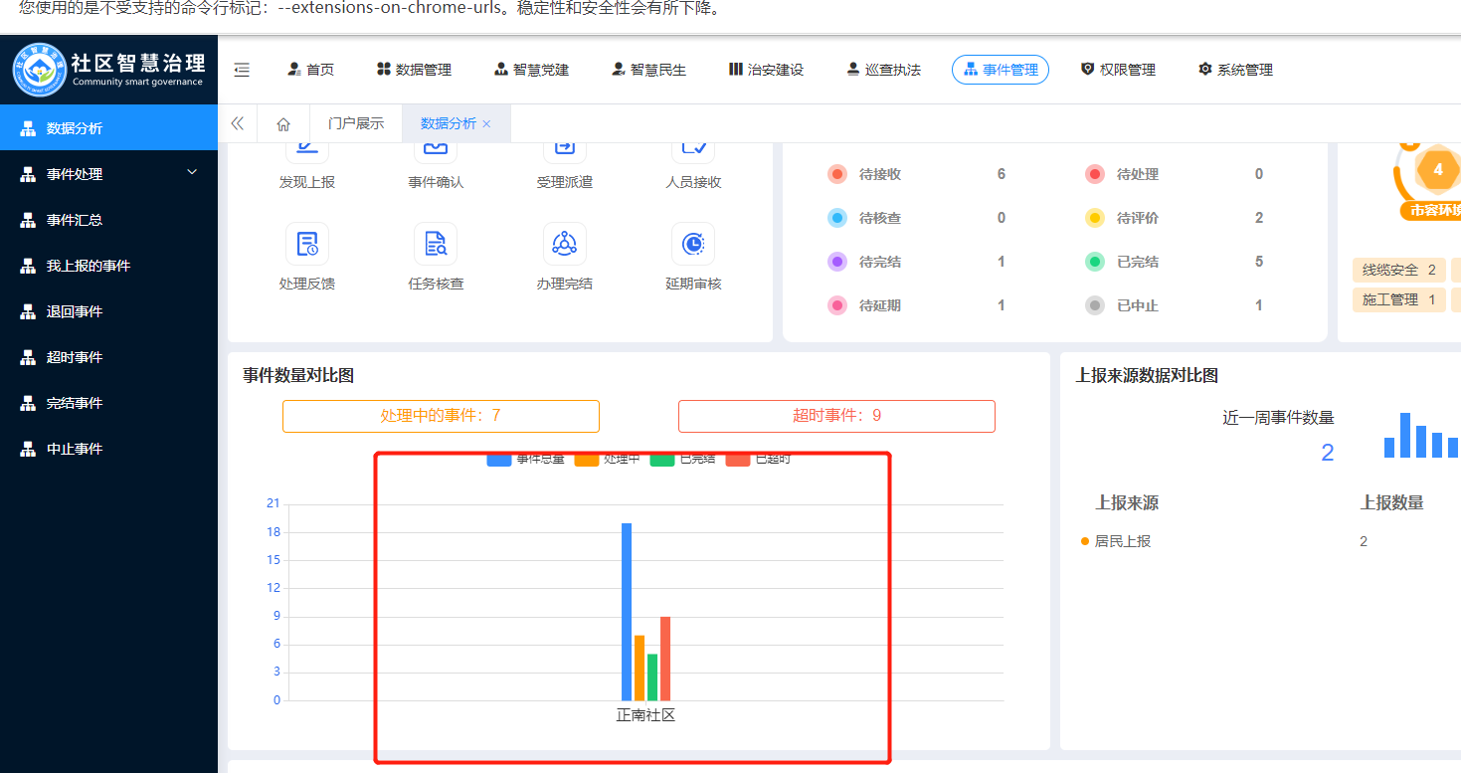Viewport: 1461px width, 773px height.
Task: Close the 数据分析 tab
Action: coord(486,124)
